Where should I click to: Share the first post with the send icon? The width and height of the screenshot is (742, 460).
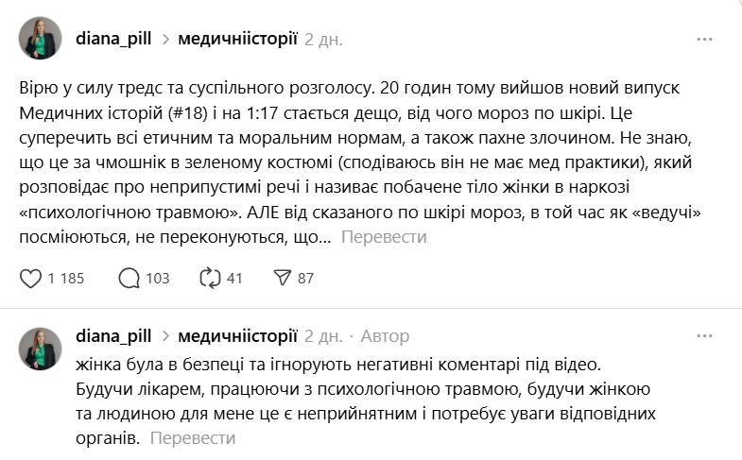coord(281,278)
